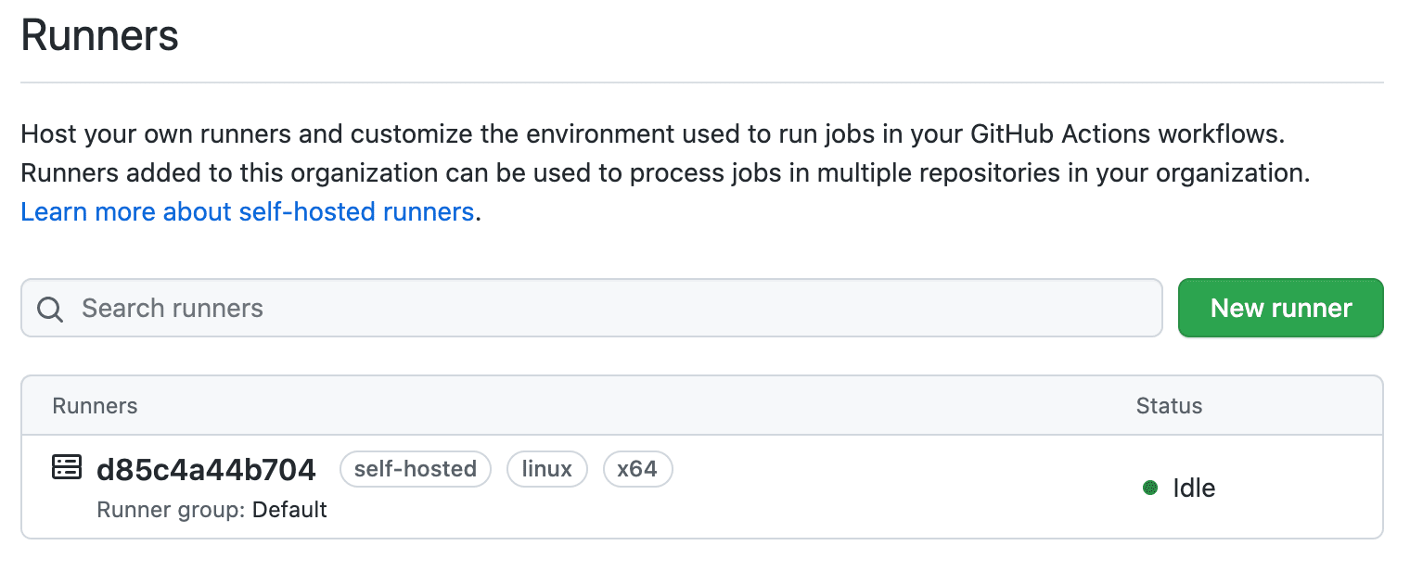Click the 'Host your own runners' description line
This screenshot has height=571, width=1410.
[371, 133]
